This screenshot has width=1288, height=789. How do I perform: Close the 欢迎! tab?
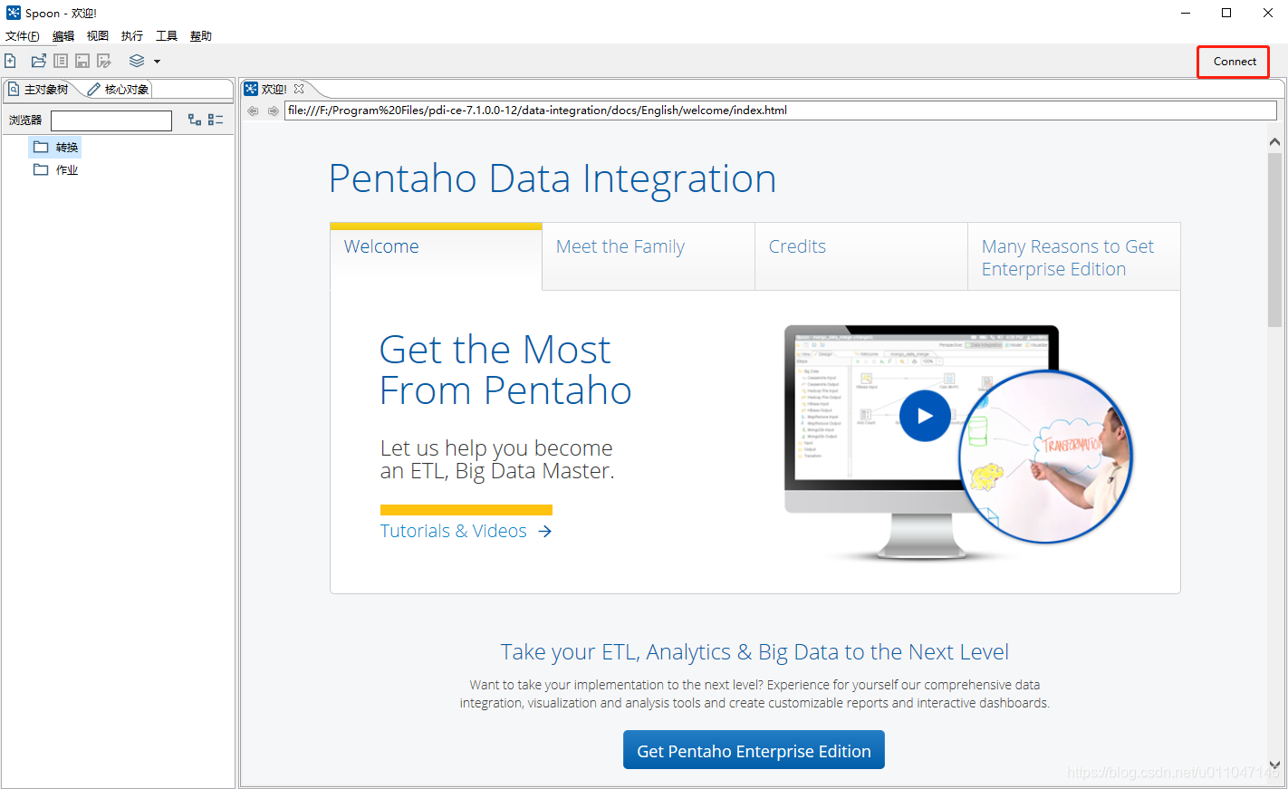coord(299,89)
